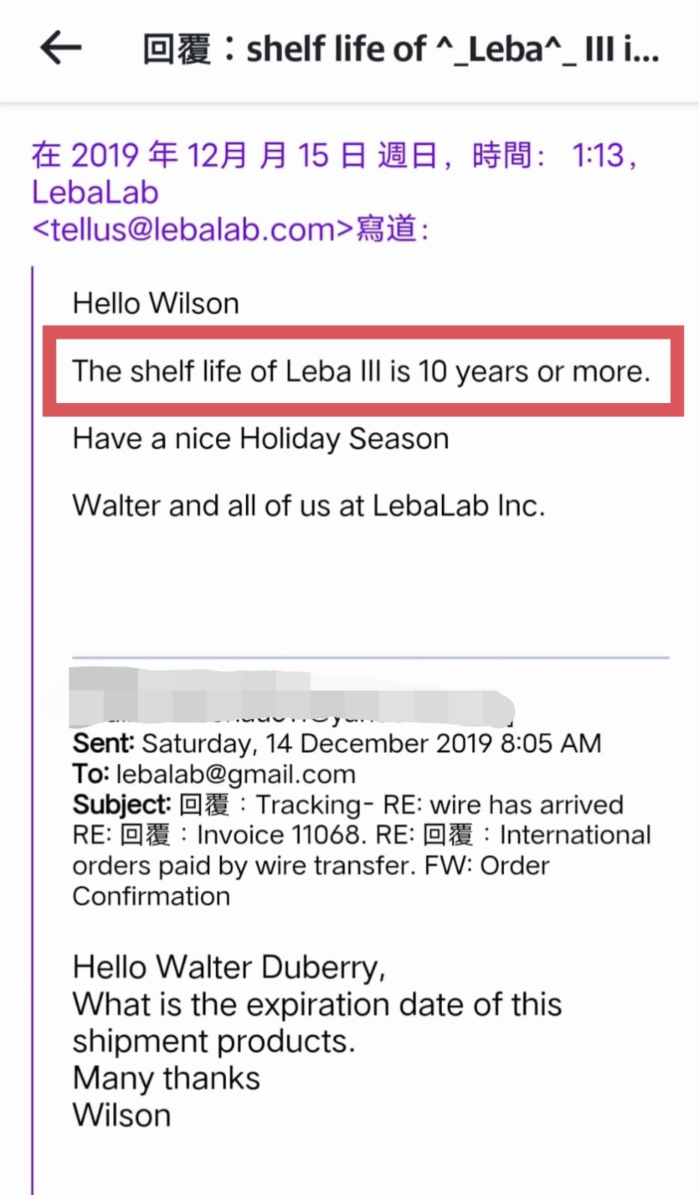699x1195 pixels.
Task: Tap the 'Hello Wilson' greeting line
Action: pyautogui.click(x=156, y=303)
